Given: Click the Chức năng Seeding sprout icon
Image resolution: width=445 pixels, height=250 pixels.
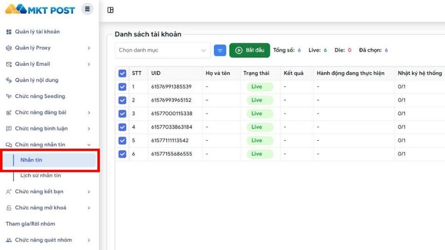Looking at the screenshot, I should click(8, 96).
